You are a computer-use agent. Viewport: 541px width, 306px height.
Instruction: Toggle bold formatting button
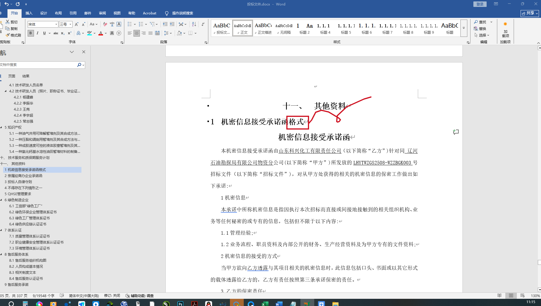pyautogui.click(x=31, y=33)
